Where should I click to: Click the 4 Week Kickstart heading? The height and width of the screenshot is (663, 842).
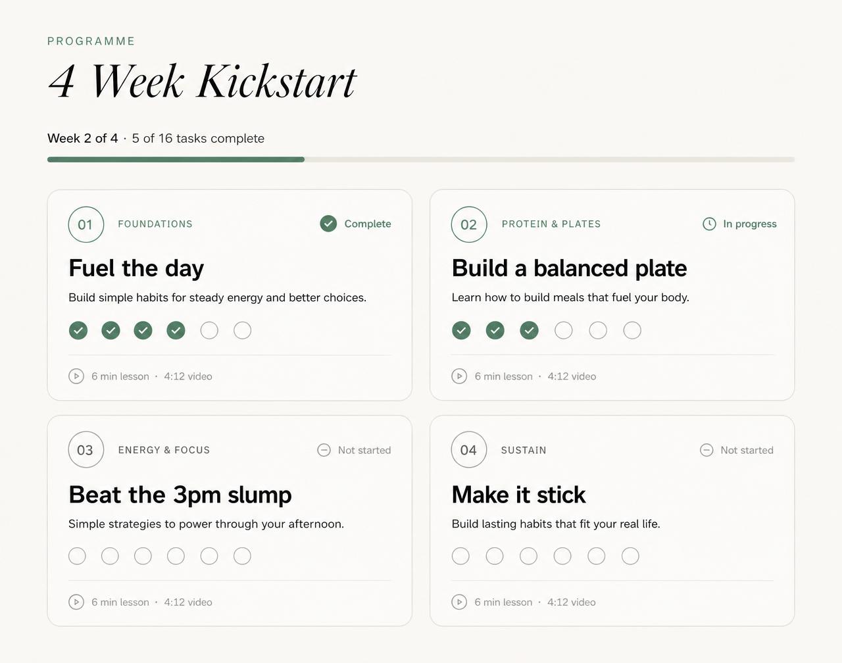click(x=202, y=82)
